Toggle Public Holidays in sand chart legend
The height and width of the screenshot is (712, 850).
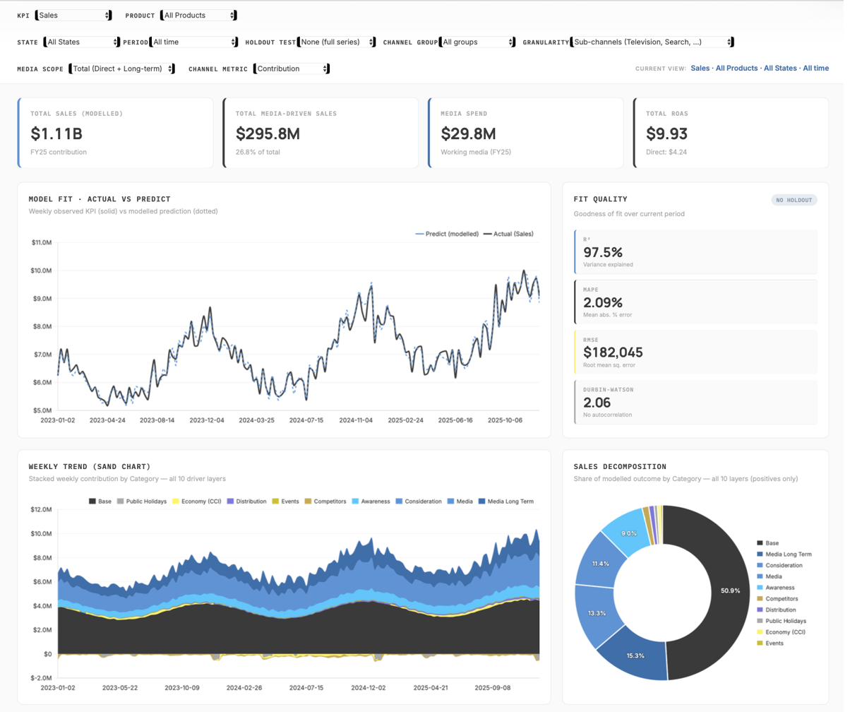click(x=142, y=502)
